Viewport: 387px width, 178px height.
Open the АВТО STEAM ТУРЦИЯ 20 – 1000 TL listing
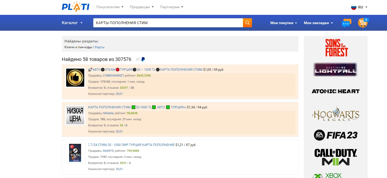pyautogui.click(x=145, y=70)
